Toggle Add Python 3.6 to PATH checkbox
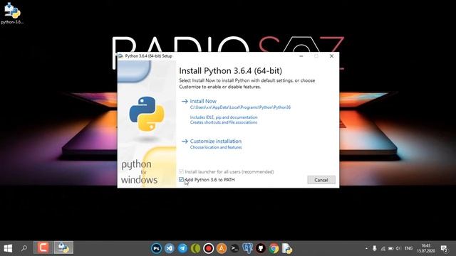The image size is (456, 256). click(x=181, y=180)
